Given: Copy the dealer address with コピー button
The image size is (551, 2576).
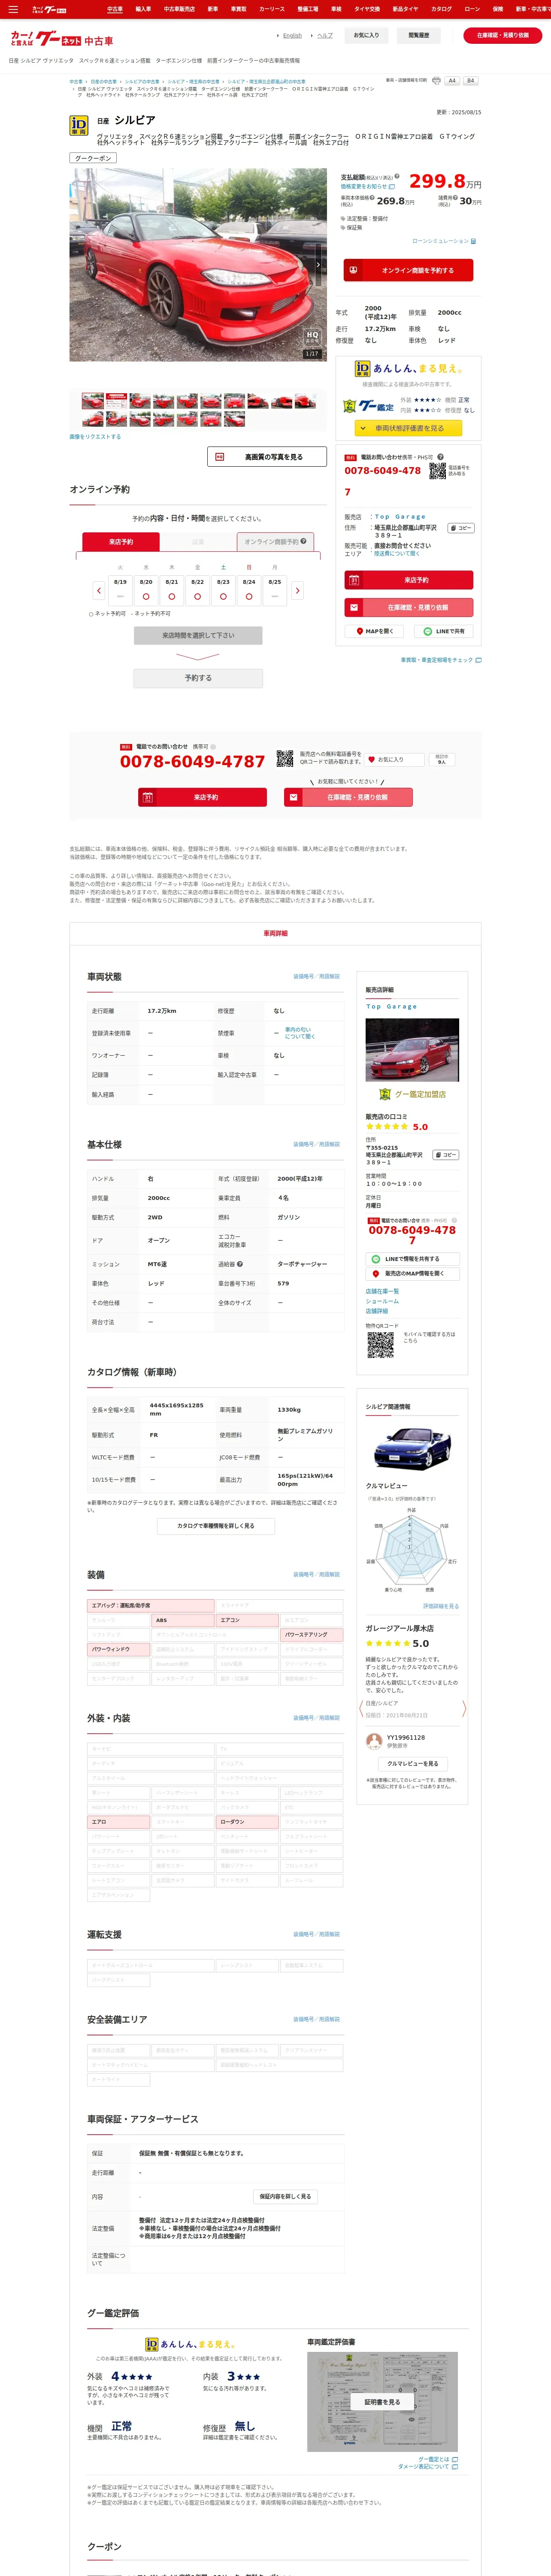Looking at the screenshot, I should tap(461, 528).
